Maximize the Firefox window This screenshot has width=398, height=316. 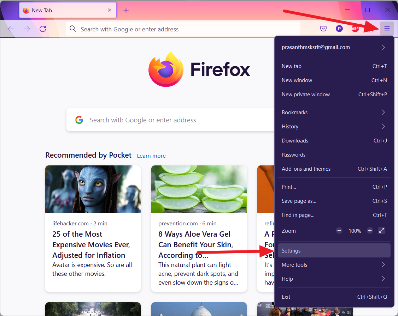pyautogui.click(x=367, y=10)
